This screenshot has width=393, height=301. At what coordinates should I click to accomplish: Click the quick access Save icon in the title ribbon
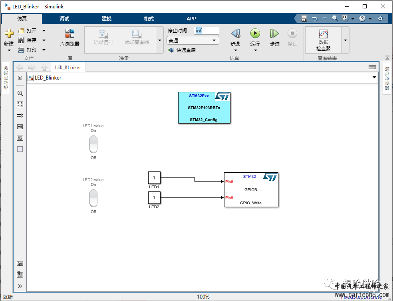(x=304, y=18)
